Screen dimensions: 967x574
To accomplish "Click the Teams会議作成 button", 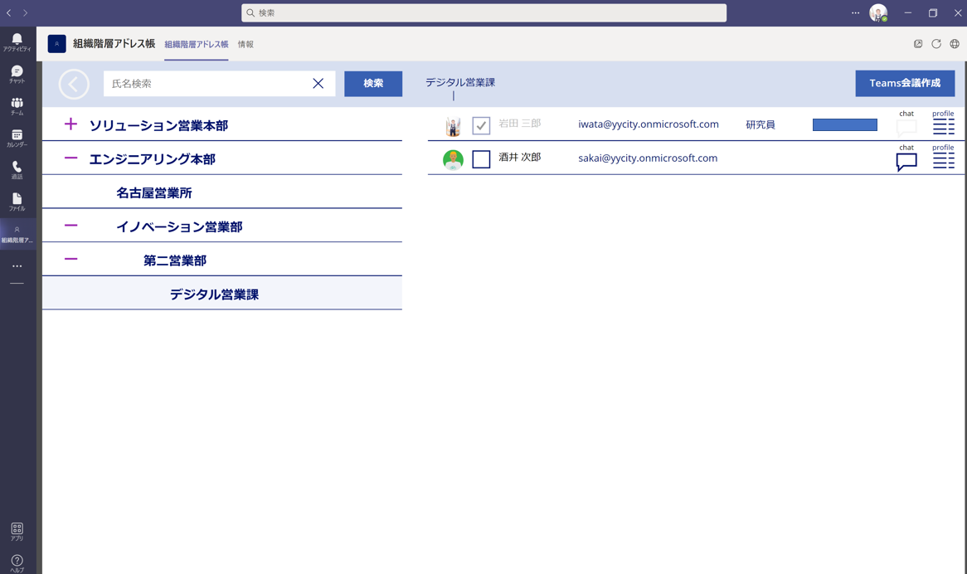I will click(x=905, y=83).
